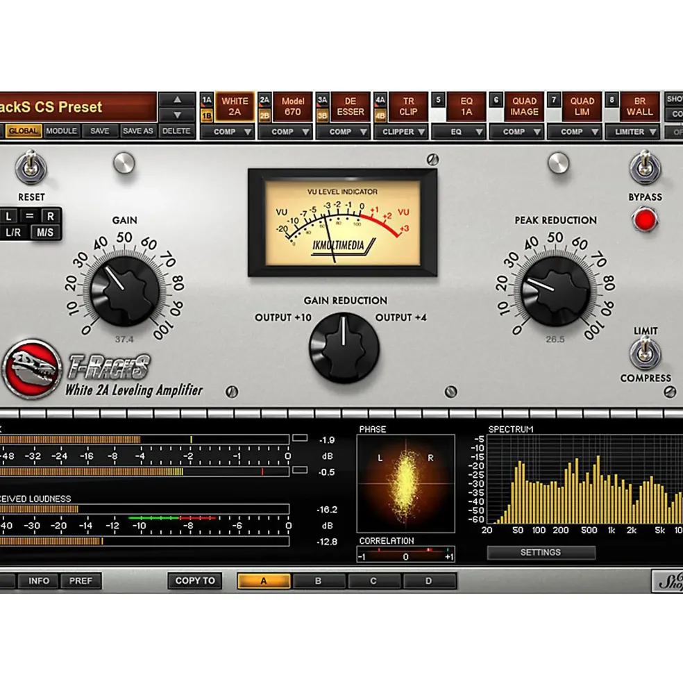683x684 pixels.
Task: Select snapshot C
Action: [373, 581]
